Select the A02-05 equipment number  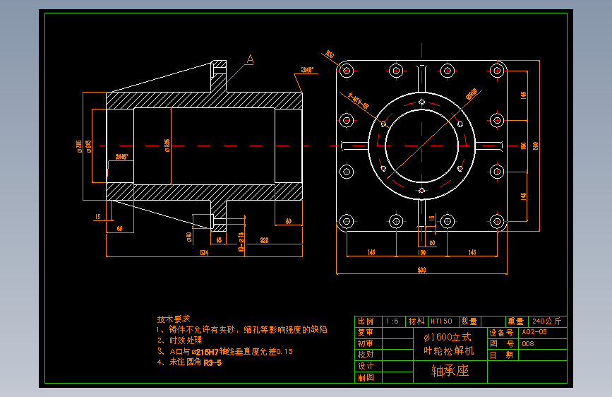[x=534, y=332]
